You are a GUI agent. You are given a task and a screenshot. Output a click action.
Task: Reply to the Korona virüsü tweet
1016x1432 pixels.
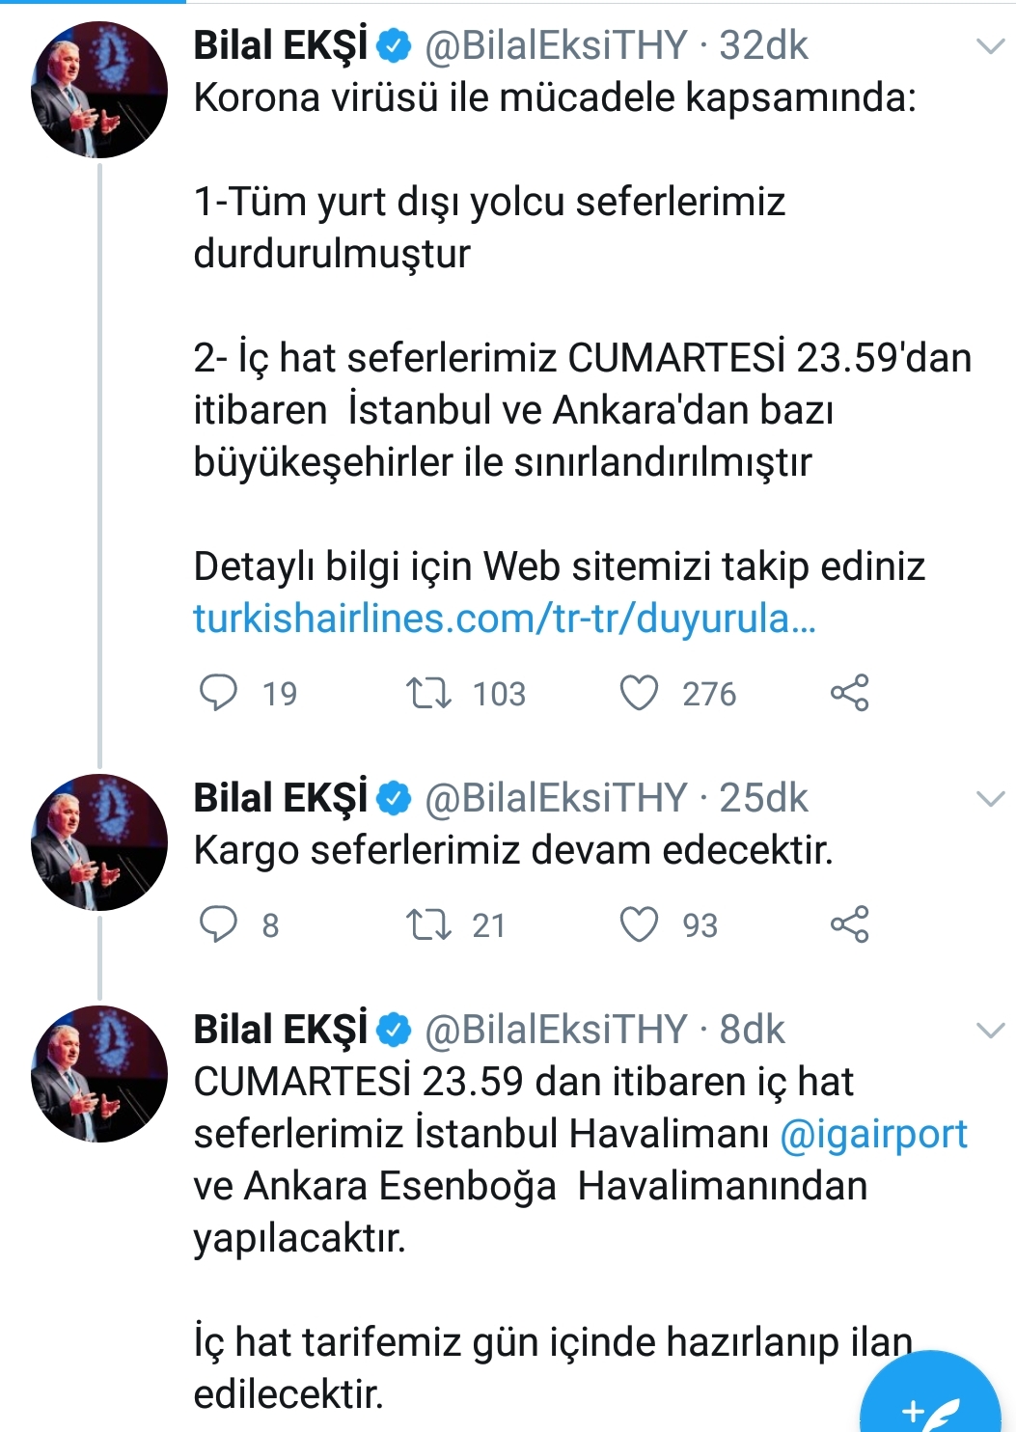pos(218,693)
